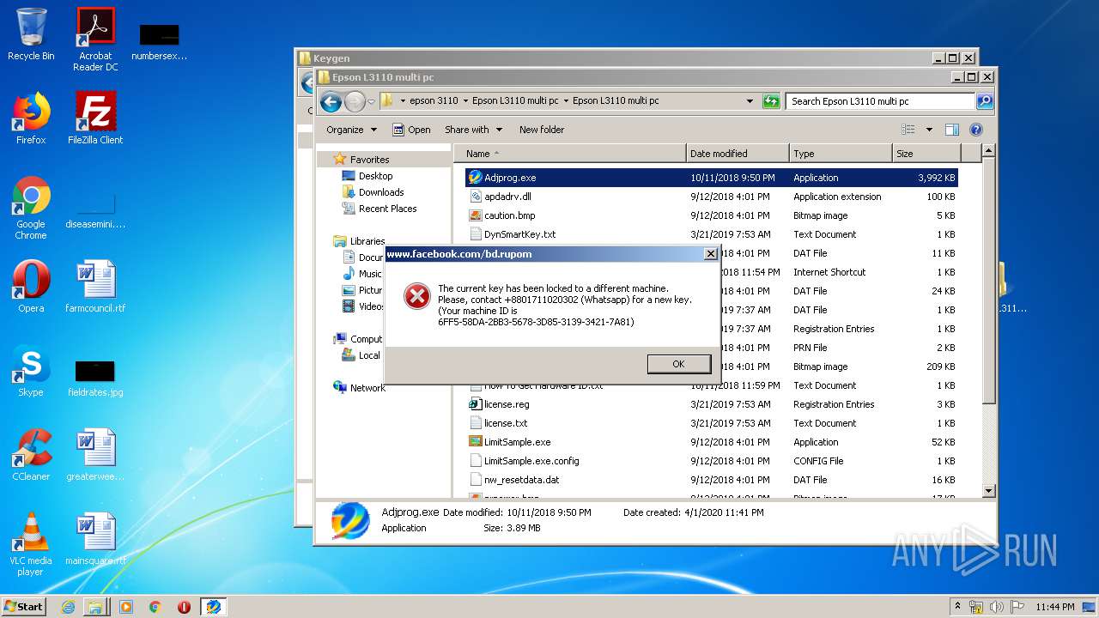Click the Start button
The height and width of the screenshot is (618, 1099).
click(x=23, y=606)
